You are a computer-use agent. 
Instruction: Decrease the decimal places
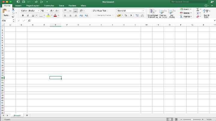tap(142, 15)
